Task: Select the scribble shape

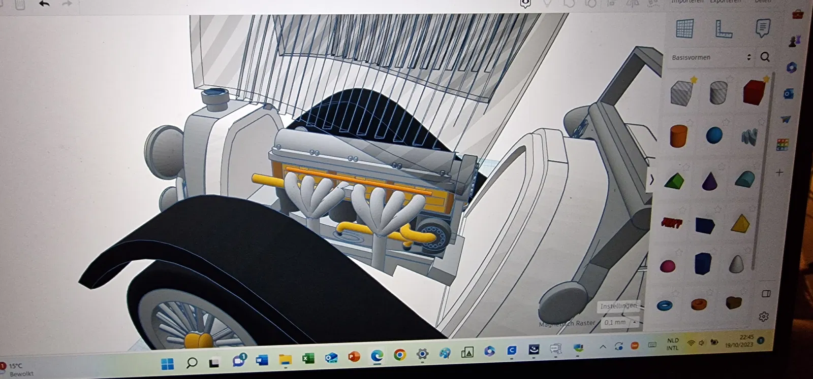Action: tap(749, 136)
